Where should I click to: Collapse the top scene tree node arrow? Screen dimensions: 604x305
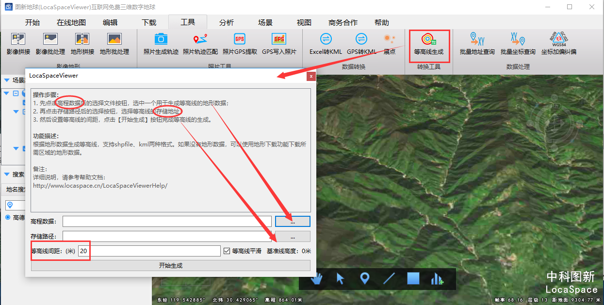click(x=7, y=93)
